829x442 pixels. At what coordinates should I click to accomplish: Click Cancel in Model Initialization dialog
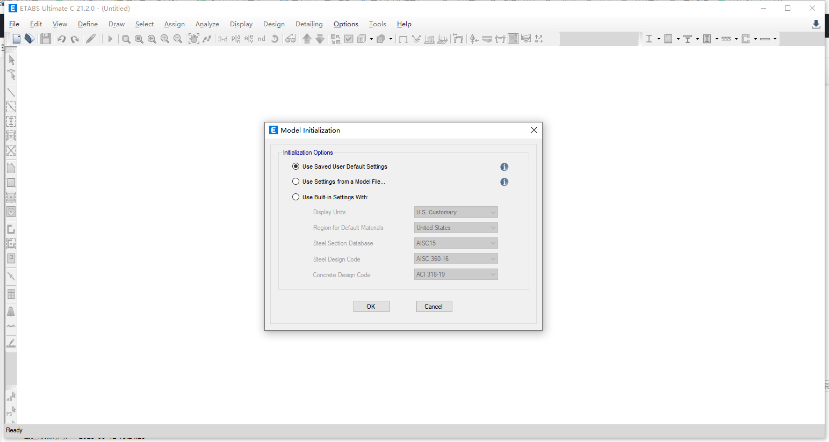434,307
